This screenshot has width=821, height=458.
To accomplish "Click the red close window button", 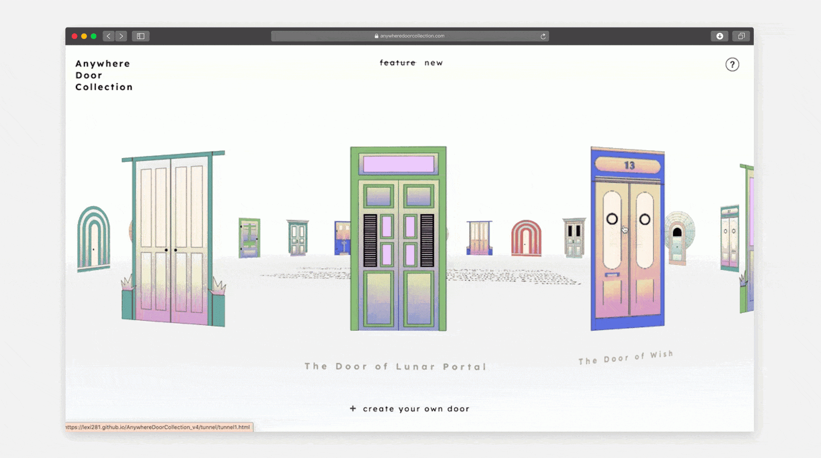I will click(x=74, y=36).
